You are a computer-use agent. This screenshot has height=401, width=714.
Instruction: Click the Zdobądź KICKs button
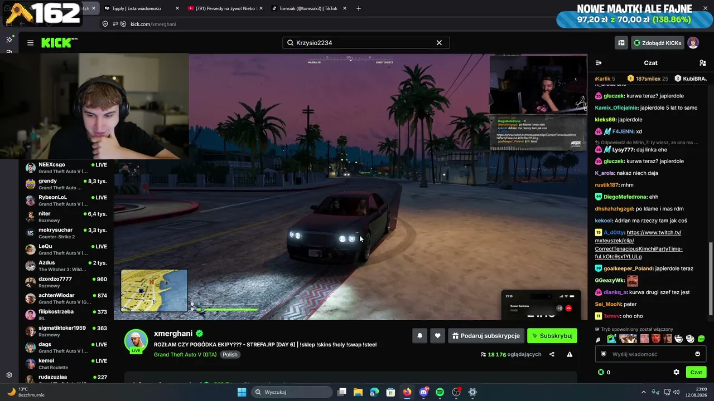click(x=657, y=43)
